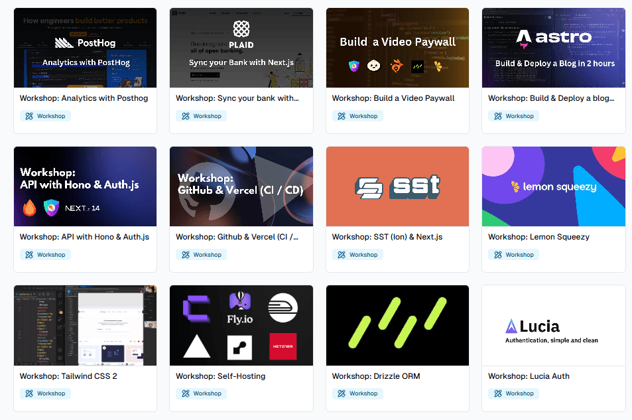Click the tag icon under Analytics with Posthog
The width and height of the screenshot is (632, 420).
click(29, 116)
